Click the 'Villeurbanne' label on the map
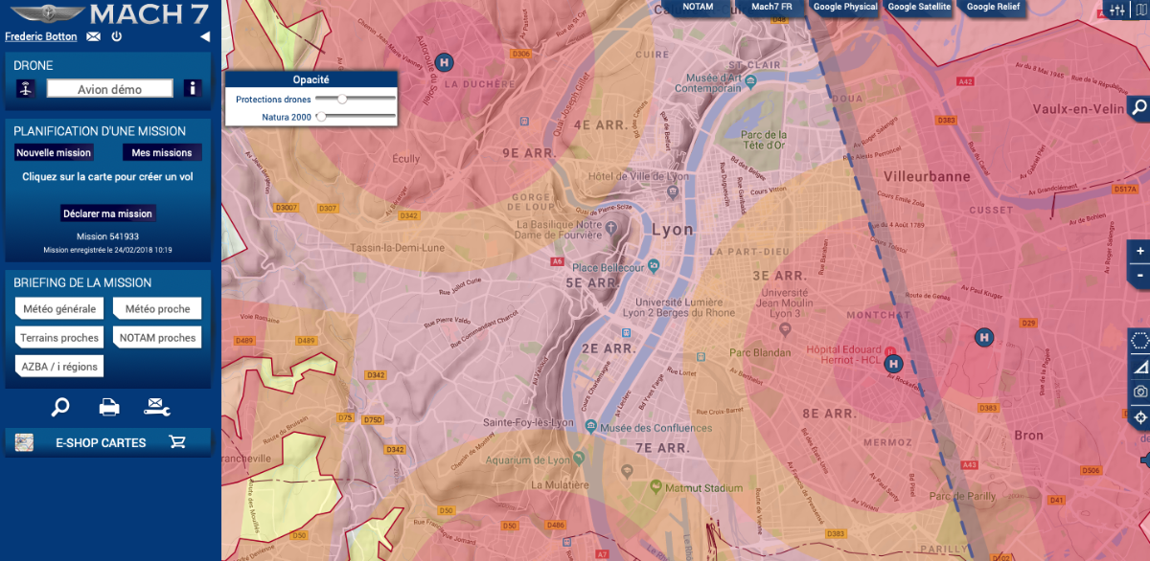This screenshot has height=561, width=1150. 926,177
